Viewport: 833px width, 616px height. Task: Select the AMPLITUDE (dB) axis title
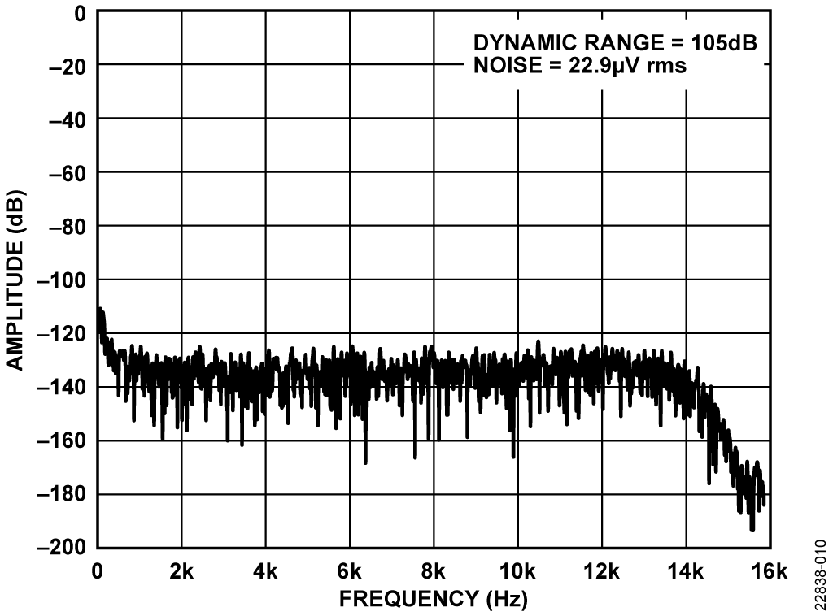click(15, 280)
